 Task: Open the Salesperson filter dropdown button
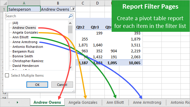pos(73,9)
